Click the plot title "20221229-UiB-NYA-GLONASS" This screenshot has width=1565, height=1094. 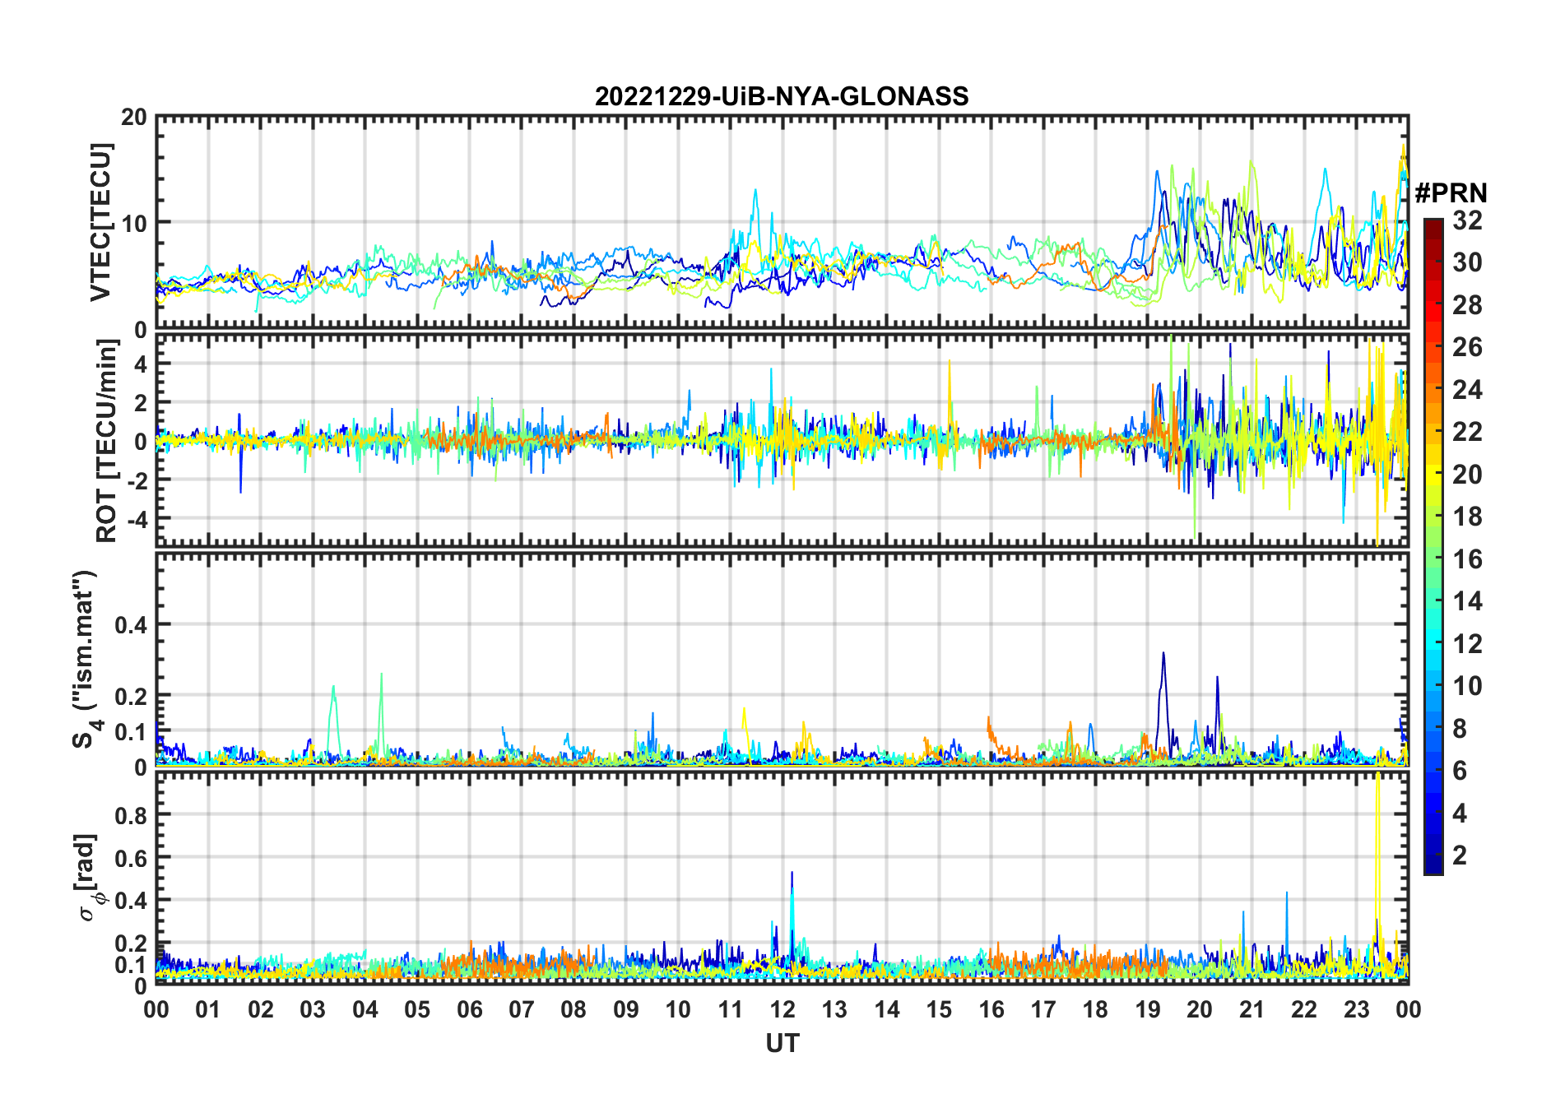782,96
